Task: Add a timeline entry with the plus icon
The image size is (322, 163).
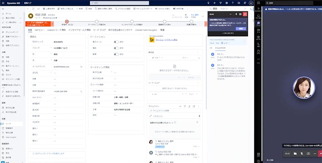Action: coord(180,106)
